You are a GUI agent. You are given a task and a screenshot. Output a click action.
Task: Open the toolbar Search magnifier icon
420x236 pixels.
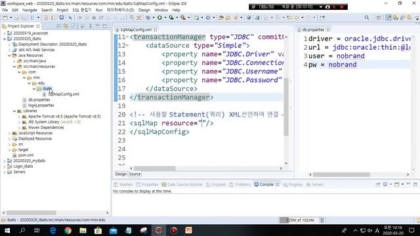point(367,18)
